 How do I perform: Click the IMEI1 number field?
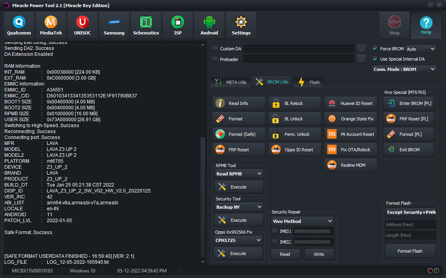coord(314,231)
